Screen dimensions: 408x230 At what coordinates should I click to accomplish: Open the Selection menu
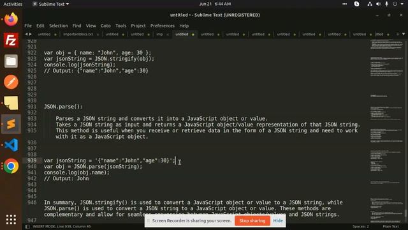coord(59,26)
